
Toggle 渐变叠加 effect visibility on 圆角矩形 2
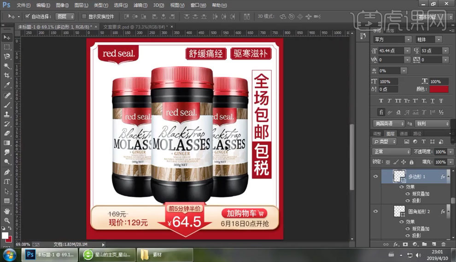408,228
